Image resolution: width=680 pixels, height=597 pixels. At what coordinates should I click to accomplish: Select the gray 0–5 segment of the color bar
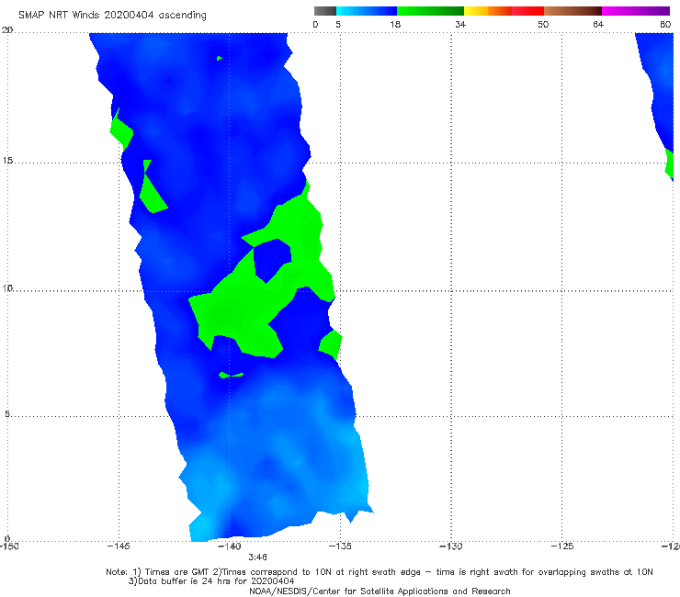[x=325, y=11]
